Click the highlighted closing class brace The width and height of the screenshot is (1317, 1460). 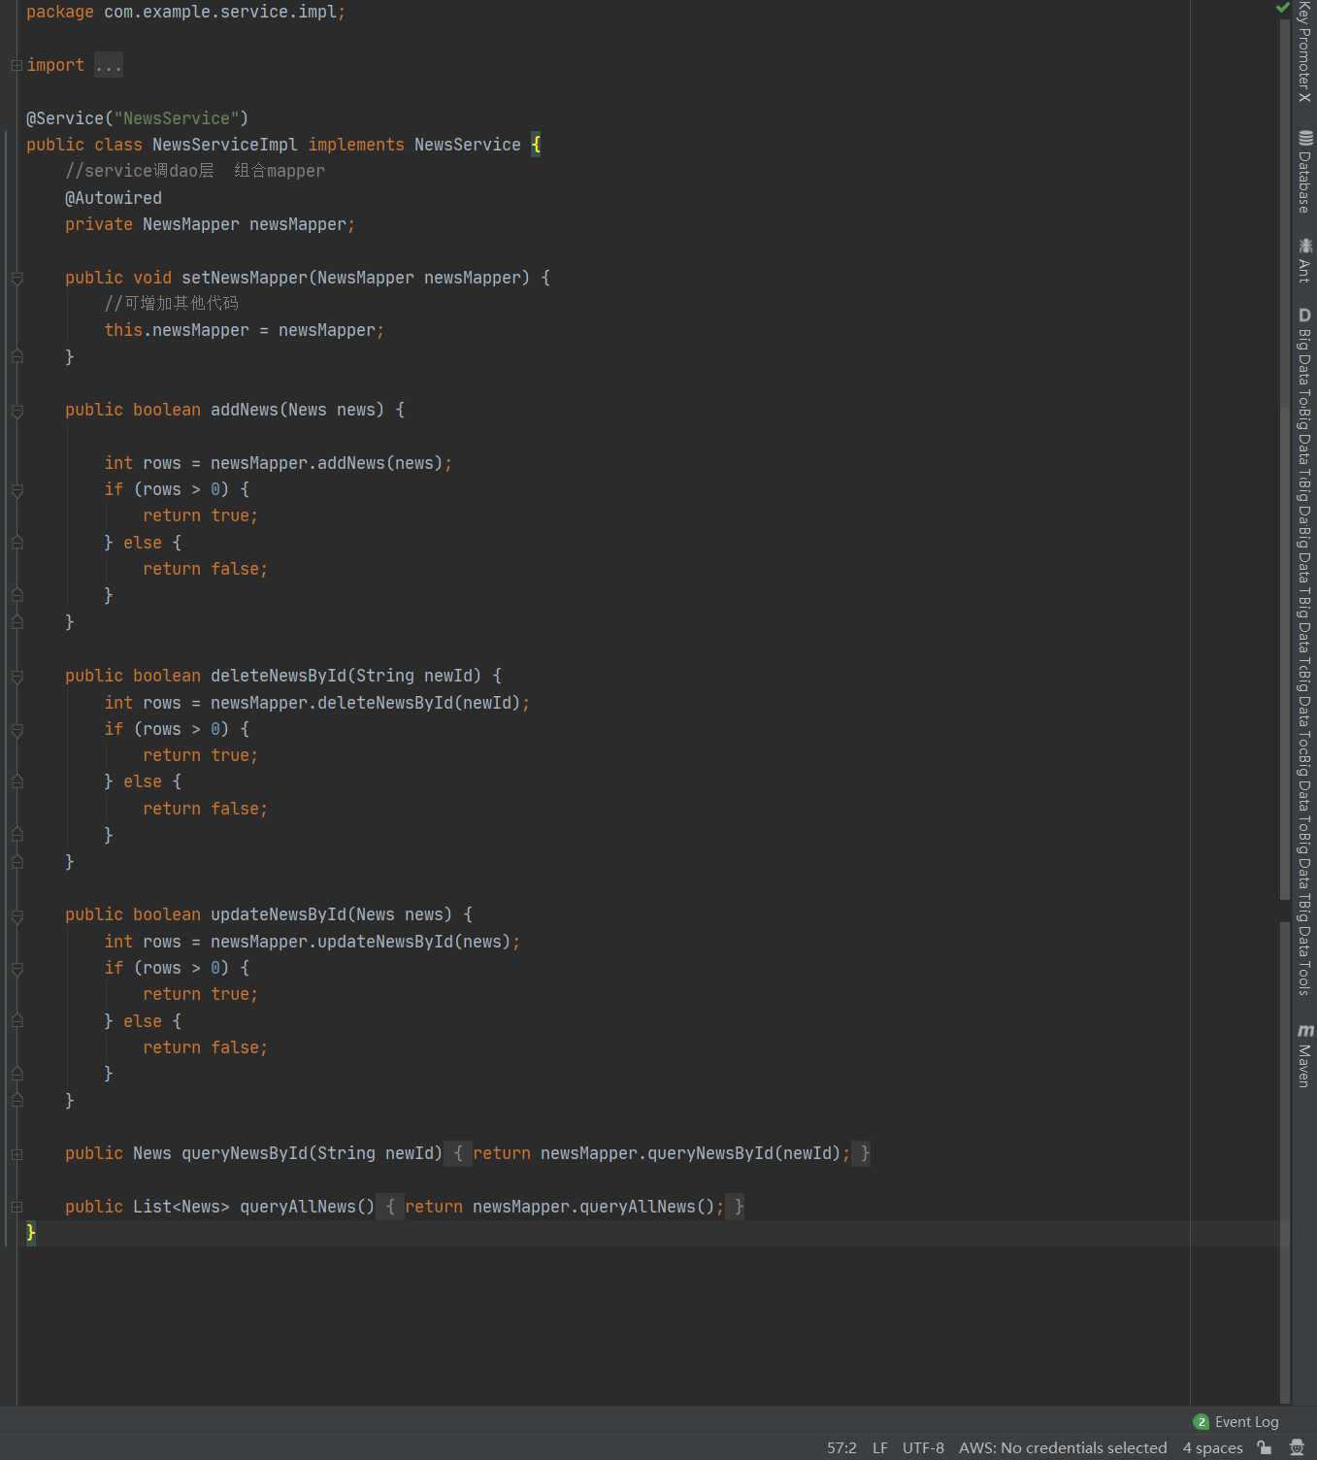click(x=31, y=1233)
